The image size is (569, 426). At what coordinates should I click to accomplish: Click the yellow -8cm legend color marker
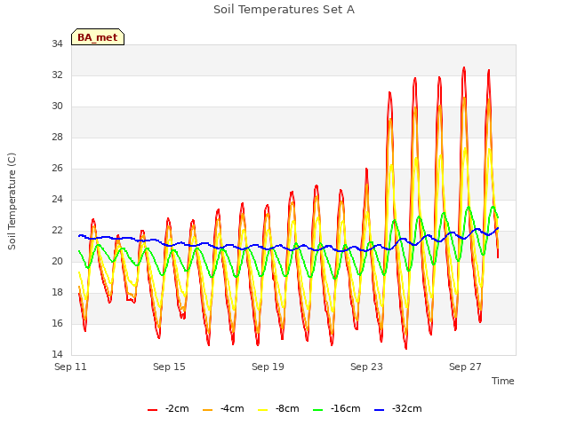[x=263, y=410]
